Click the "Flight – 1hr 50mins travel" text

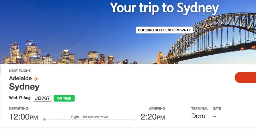[89, 117]
